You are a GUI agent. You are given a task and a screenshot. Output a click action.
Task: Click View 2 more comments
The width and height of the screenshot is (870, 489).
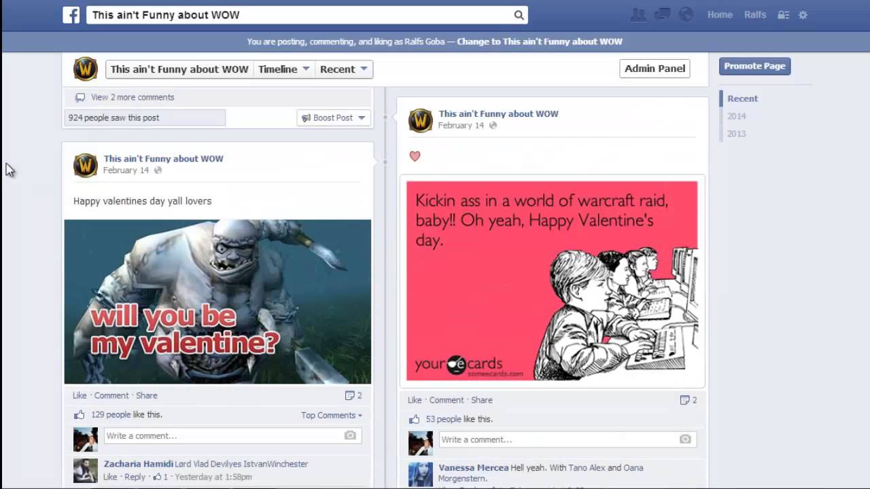tap(133, 97)
